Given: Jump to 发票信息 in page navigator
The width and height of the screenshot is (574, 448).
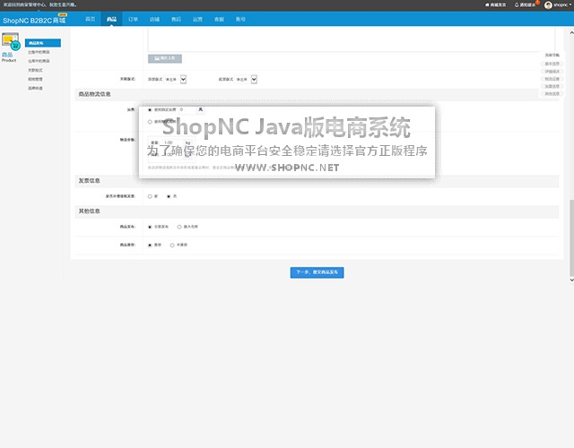Looking at the screenshot, I should (552, 87).
